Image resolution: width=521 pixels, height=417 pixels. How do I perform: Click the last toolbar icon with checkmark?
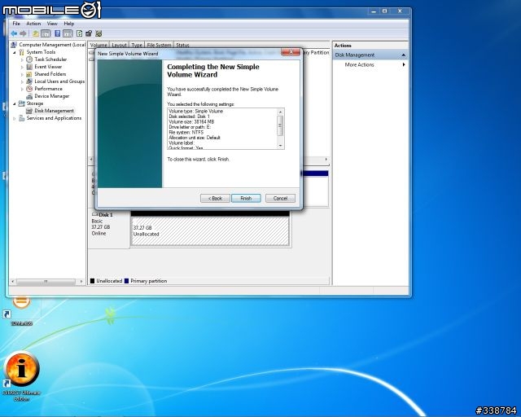click(99, 33)
